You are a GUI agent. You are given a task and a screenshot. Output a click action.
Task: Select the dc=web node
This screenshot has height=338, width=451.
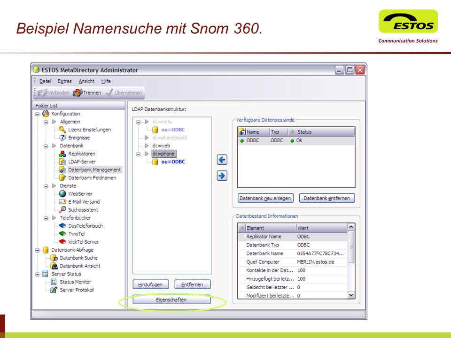161,146
